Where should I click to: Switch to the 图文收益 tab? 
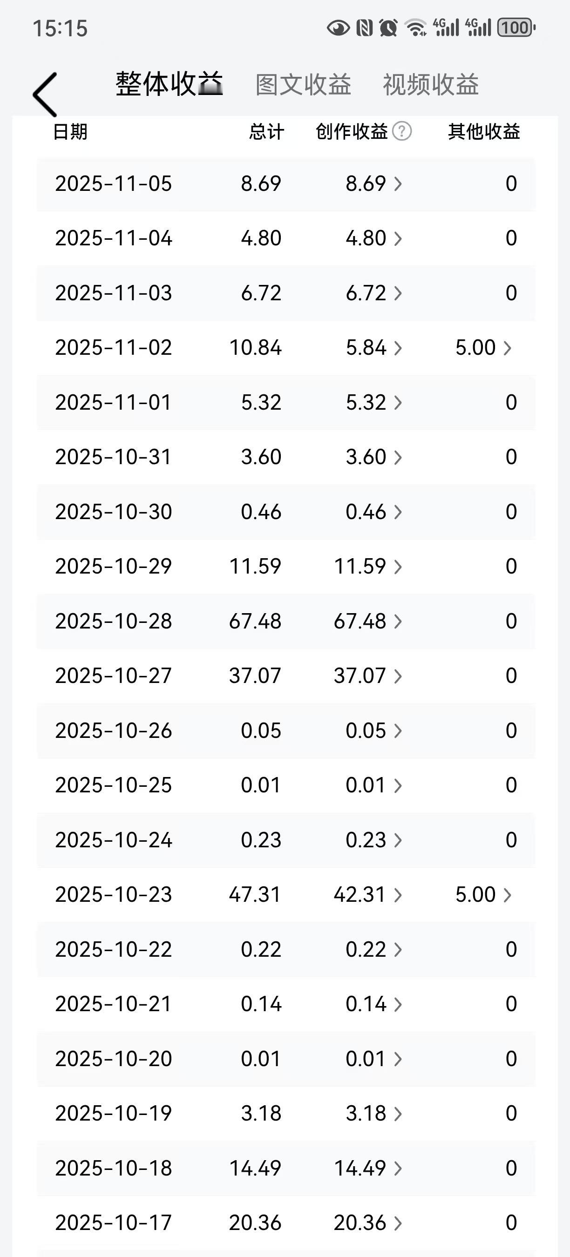tap(304, 85)
